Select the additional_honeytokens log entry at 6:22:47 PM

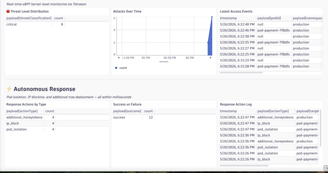coord(269,117)
